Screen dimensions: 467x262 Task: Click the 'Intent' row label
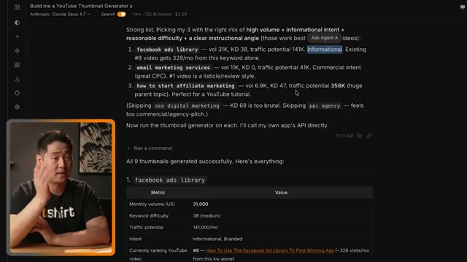[135, 239]
